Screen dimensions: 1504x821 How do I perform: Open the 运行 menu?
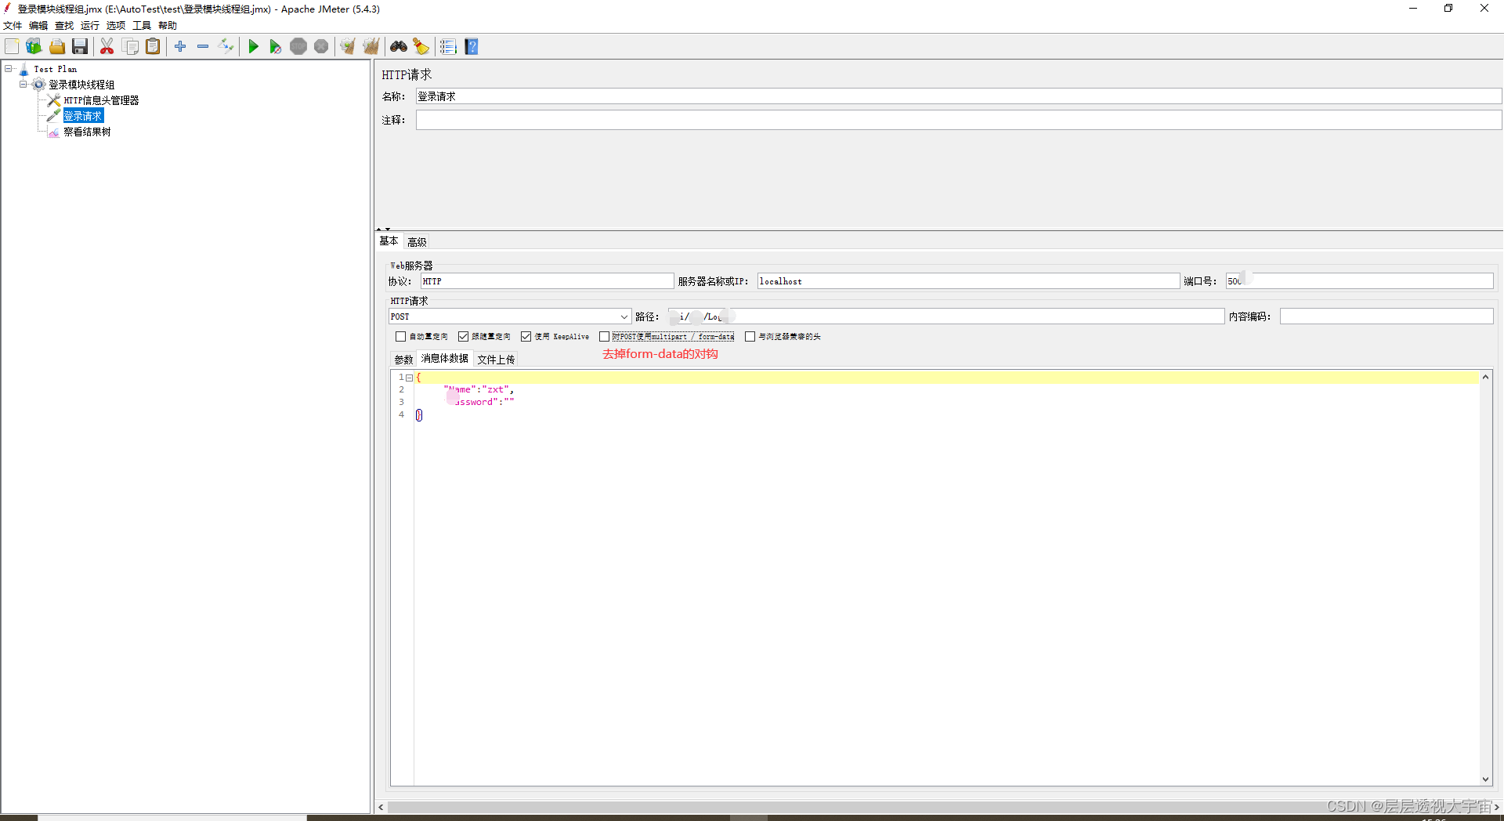pos(90,26)
